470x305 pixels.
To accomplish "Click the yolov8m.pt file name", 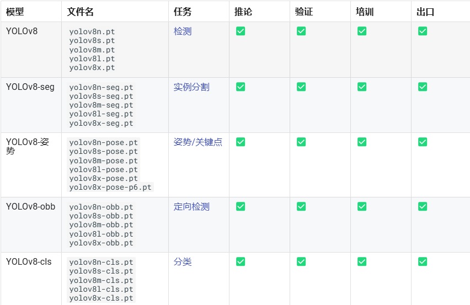I will [92, 50].
